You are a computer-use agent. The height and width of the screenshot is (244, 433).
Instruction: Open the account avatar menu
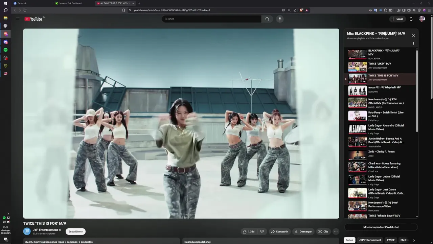[422, 19]
